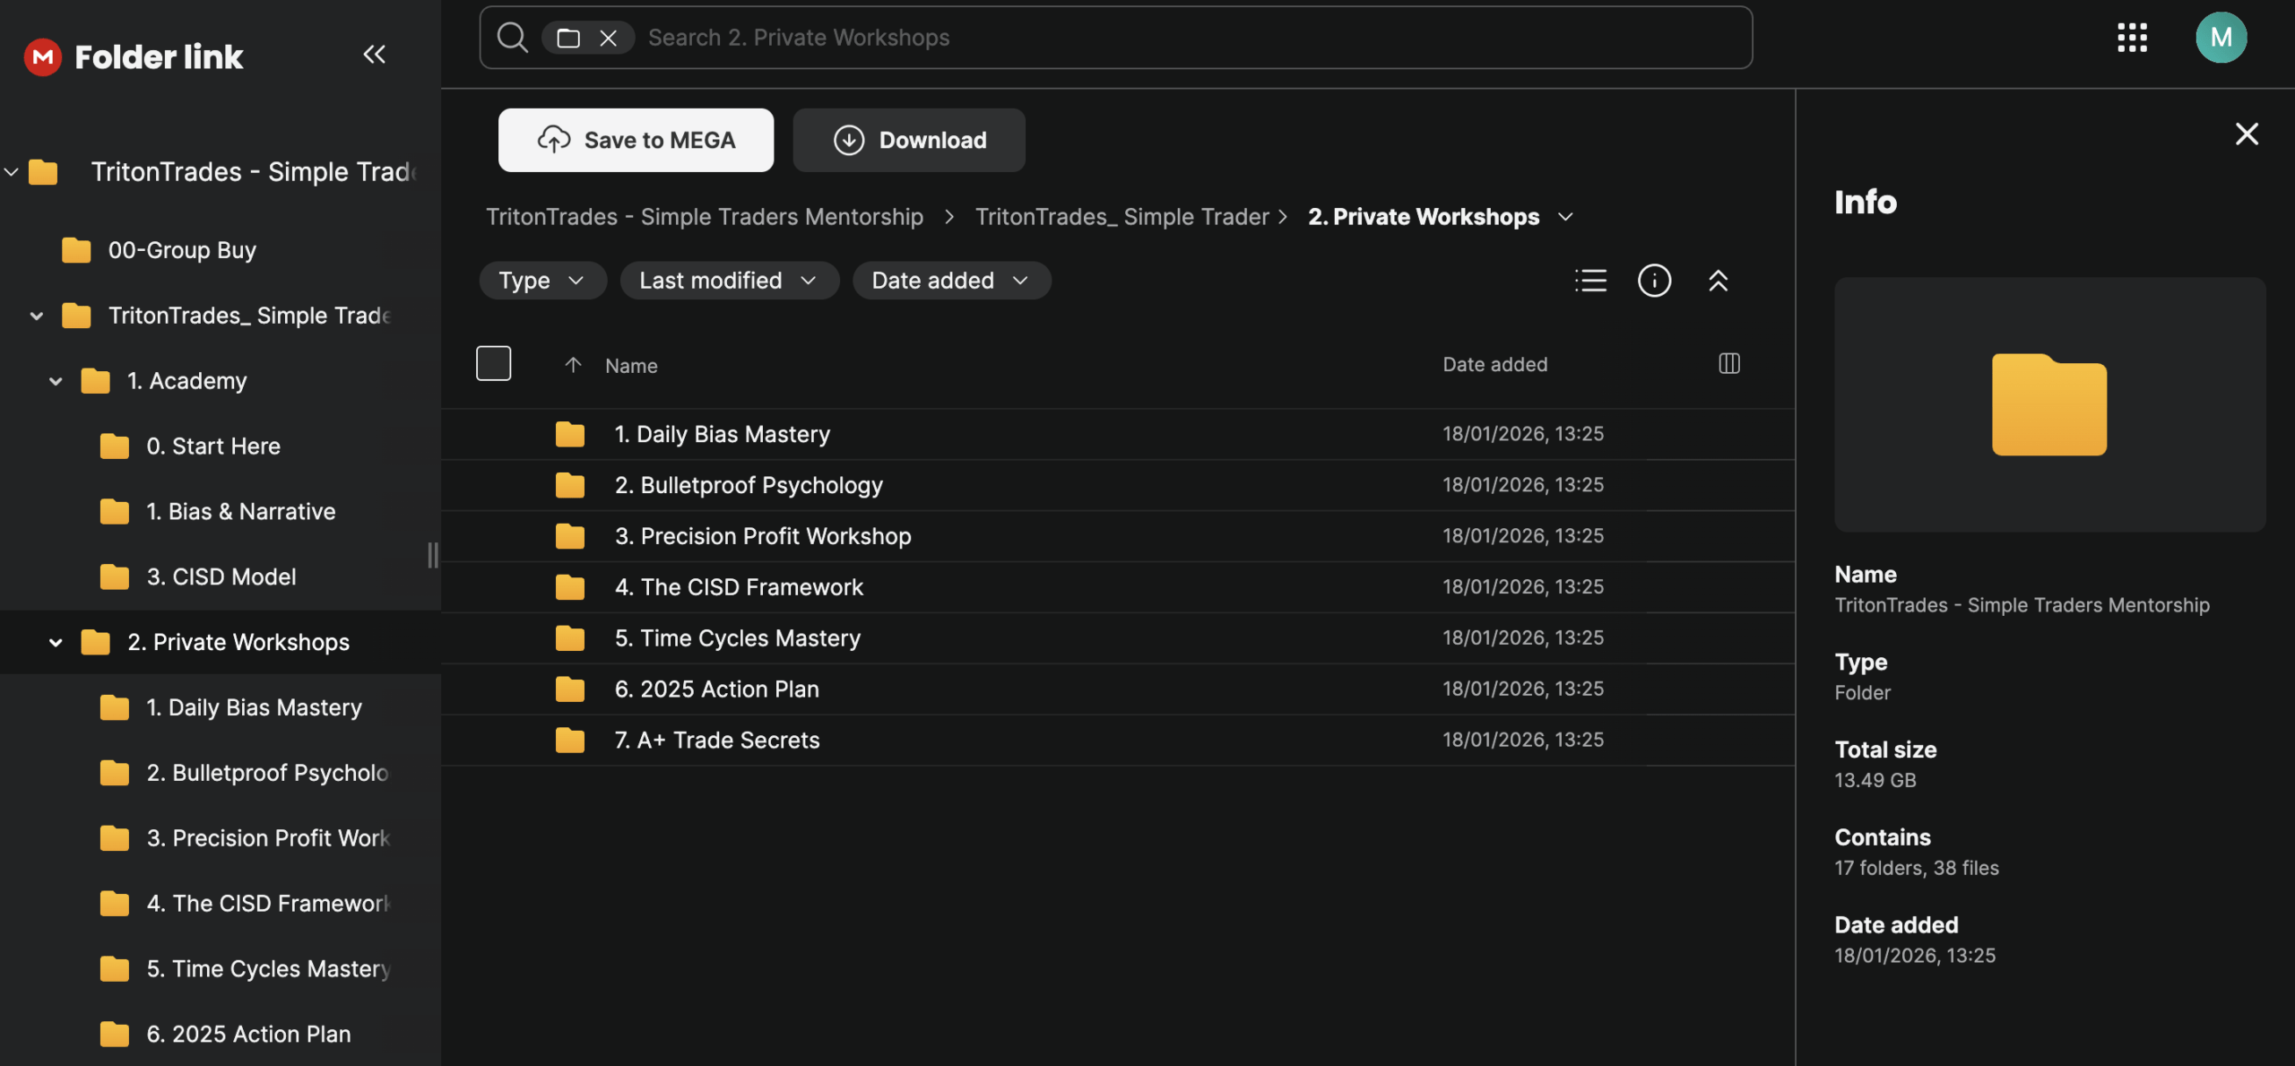Viewport: 2295px width, 1066px height.
Task: Sort by Date added column header
Action: click(1494, 364)
